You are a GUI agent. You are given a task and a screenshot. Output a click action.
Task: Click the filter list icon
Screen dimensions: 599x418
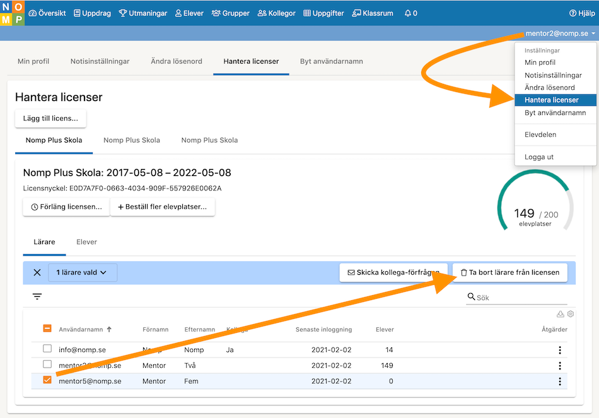click(x=37, y=296)
